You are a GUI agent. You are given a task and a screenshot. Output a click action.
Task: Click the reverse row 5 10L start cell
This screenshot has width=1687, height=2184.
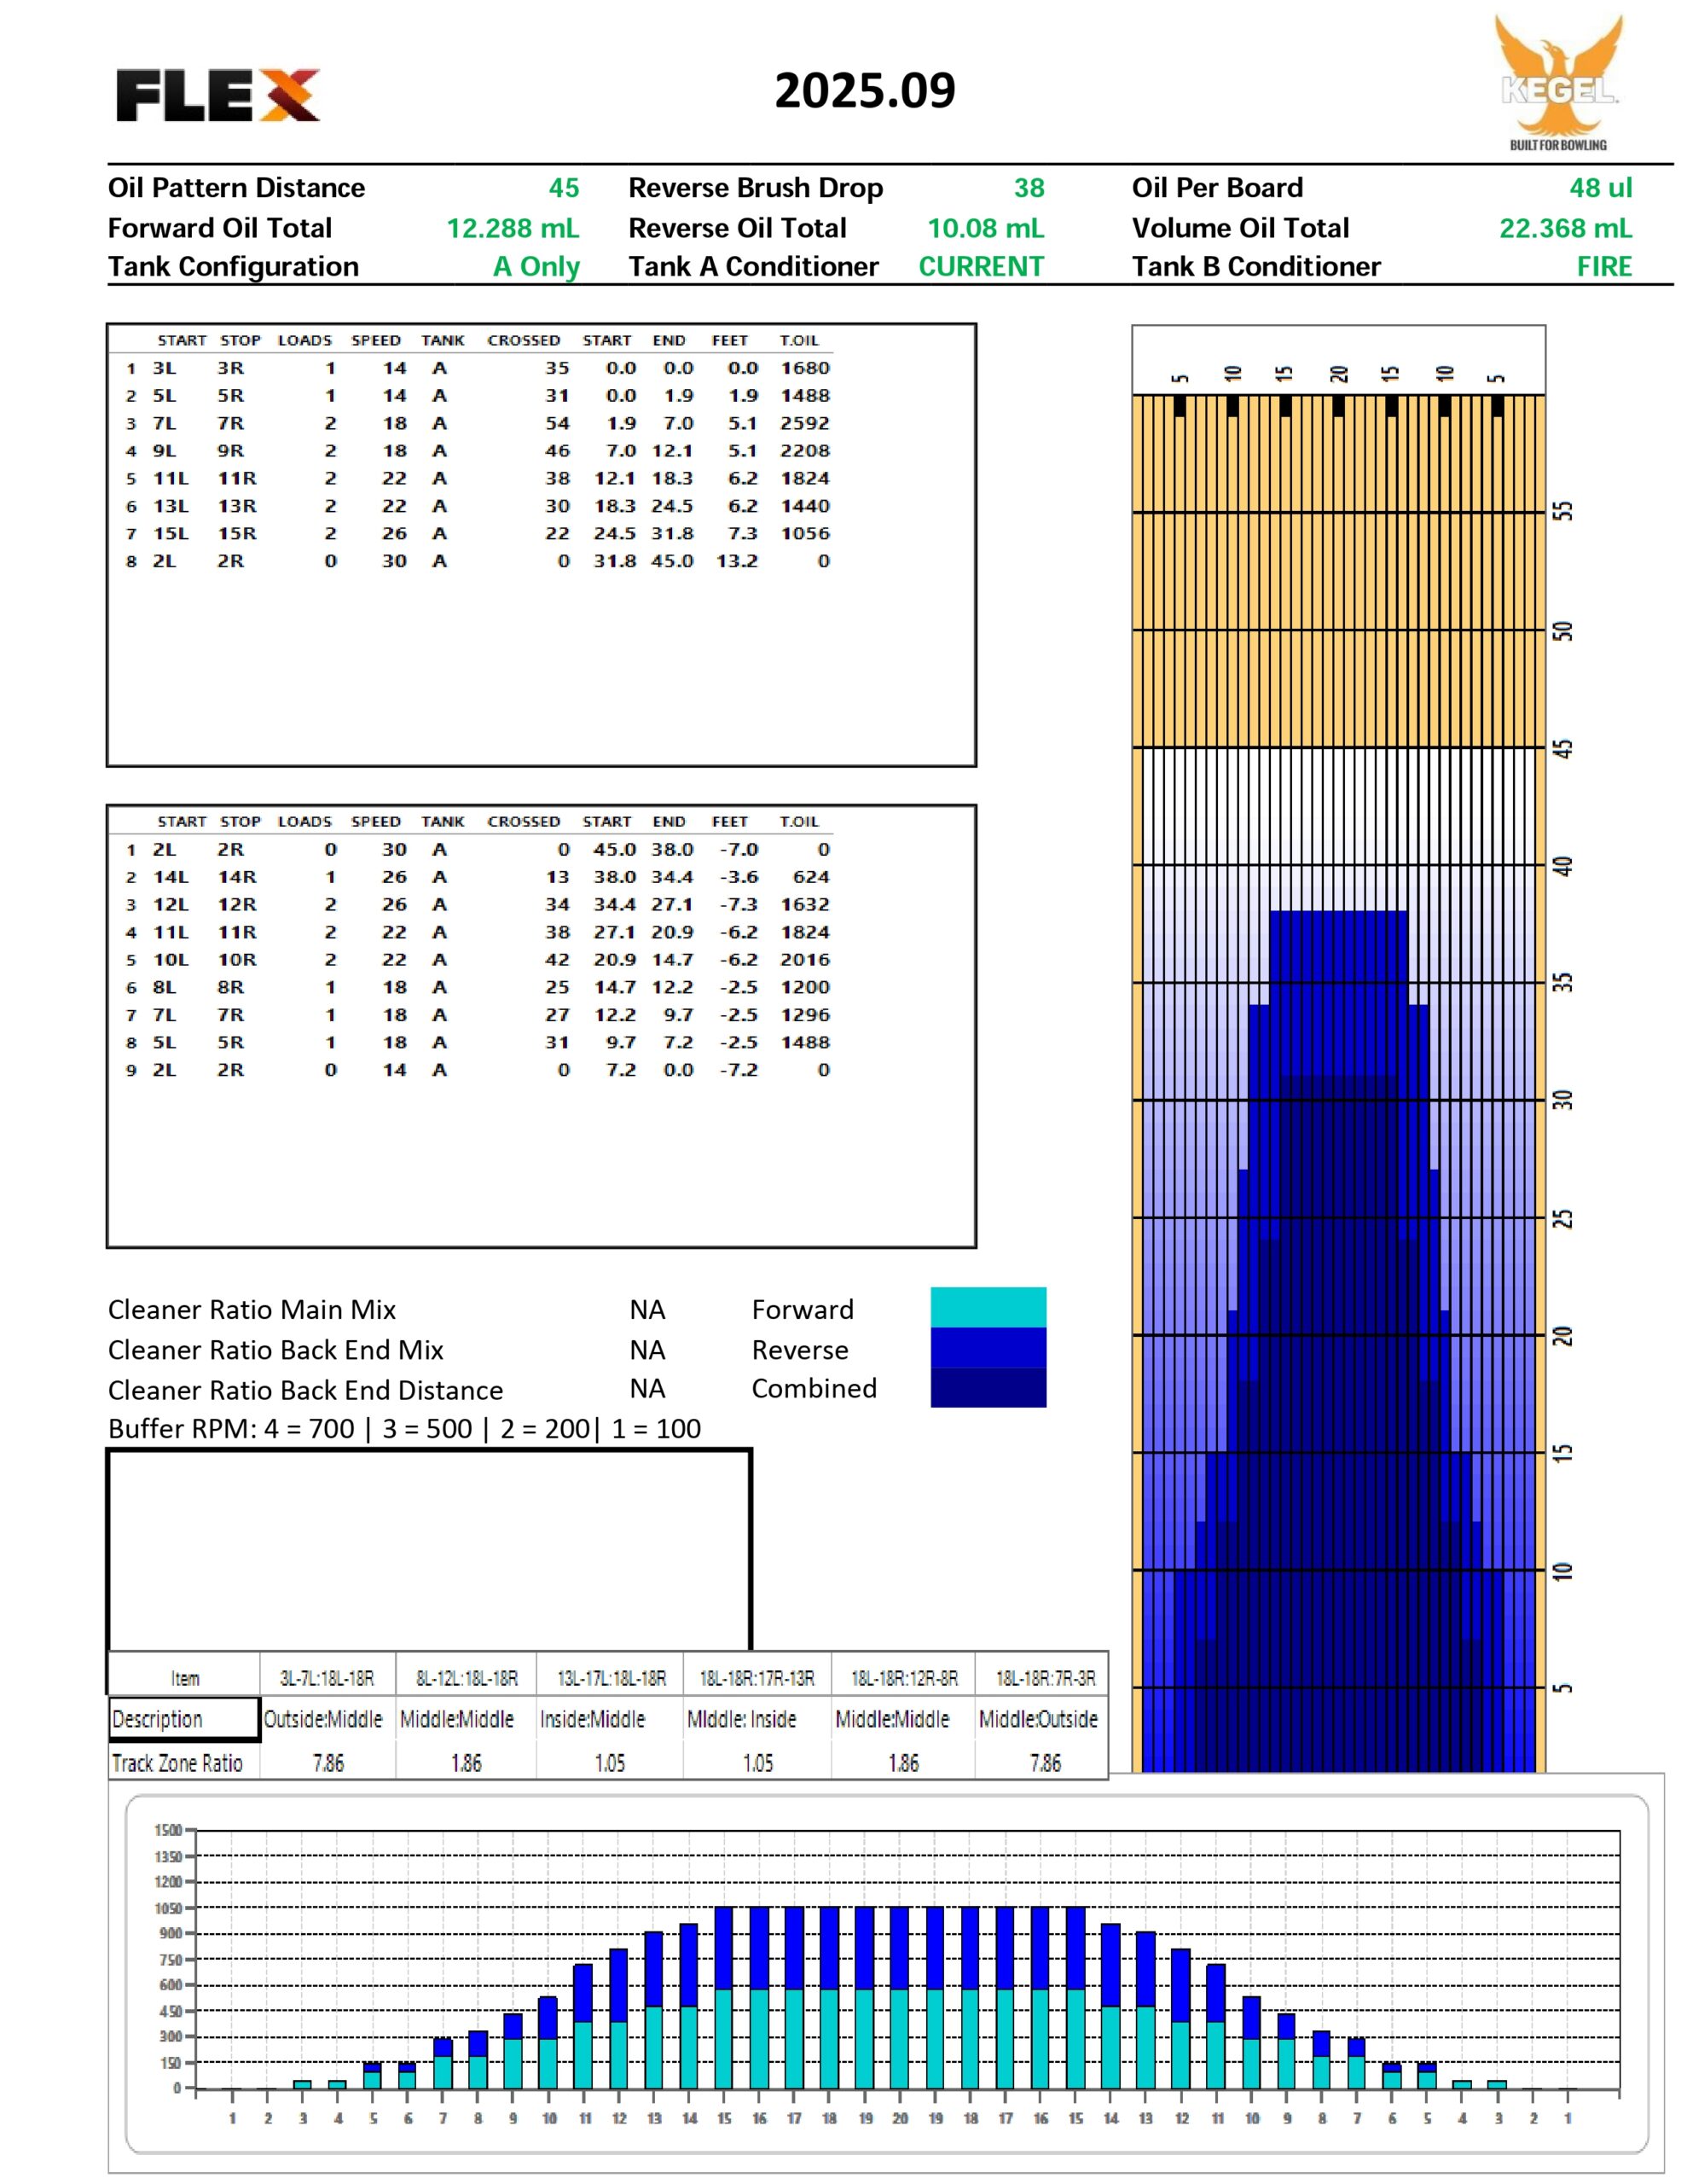pyautogui.click(x=169, y=960)
